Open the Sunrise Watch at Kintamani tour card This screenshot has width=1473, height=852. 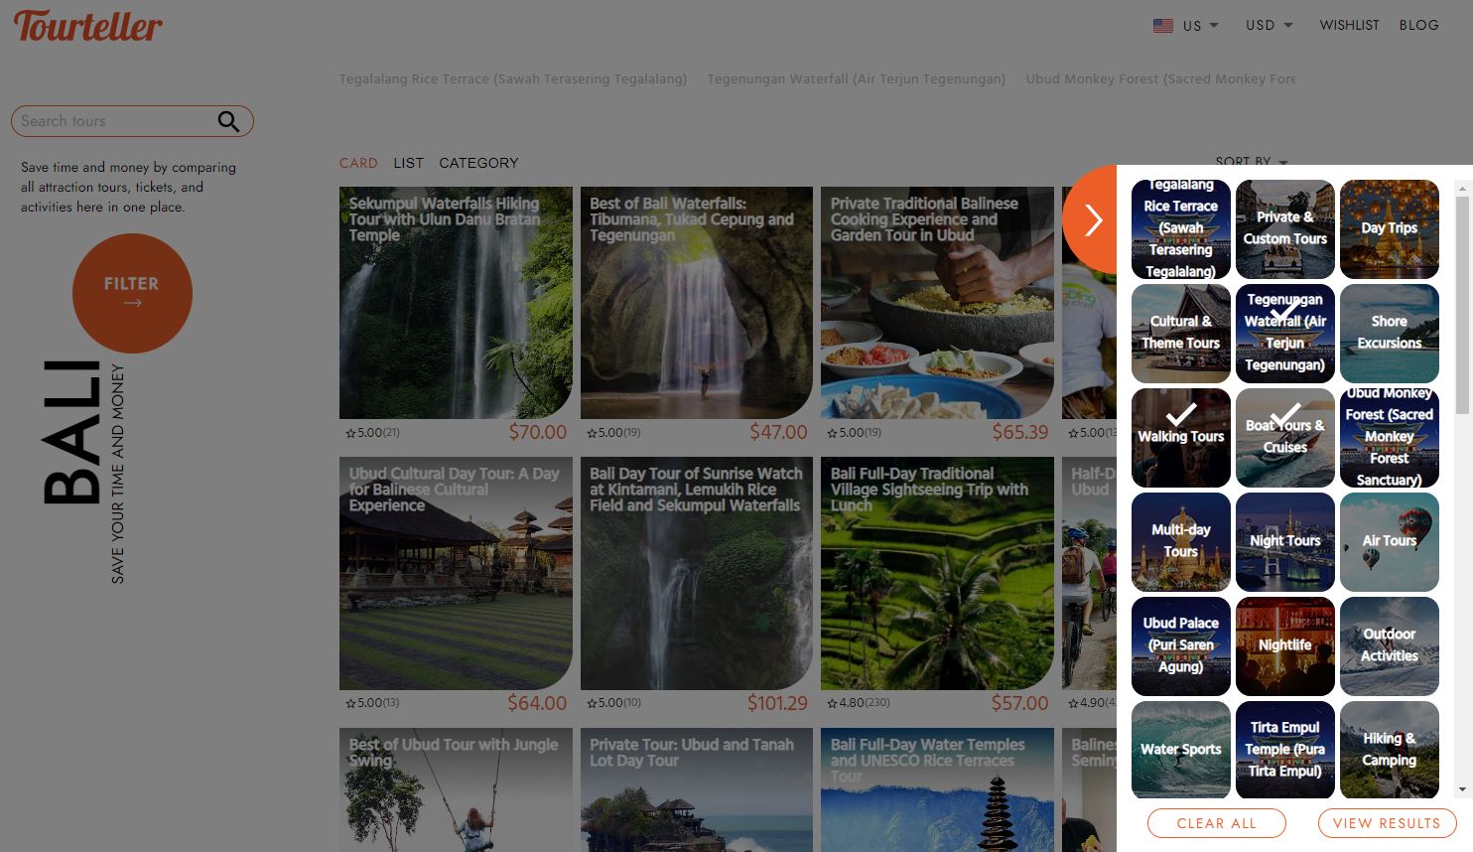(x=697, y=573)
